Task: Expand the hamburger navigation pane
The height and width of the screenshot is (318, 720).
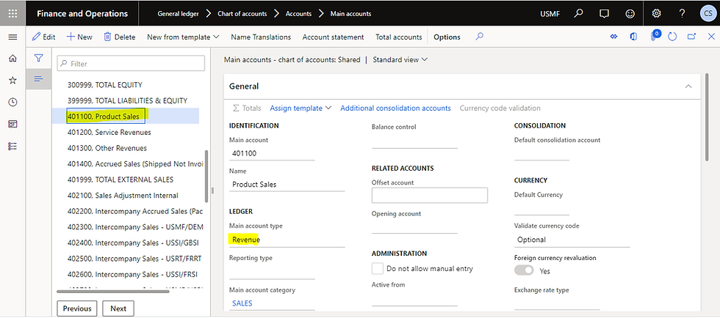Action: 13,37
